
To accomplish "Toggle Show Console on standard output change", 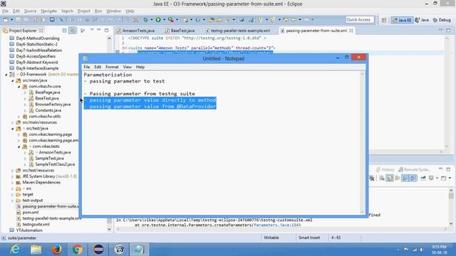I will 405,178.
